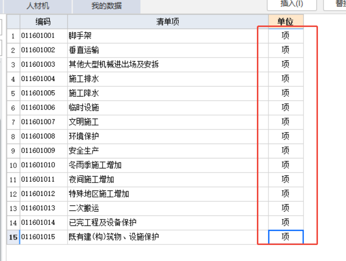Select the 冬雨季施工增加 list item
This screenshot has height=261, width=346.
point(168,165)
